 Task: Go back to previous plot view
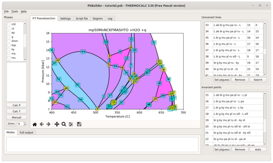pos(42,124)
